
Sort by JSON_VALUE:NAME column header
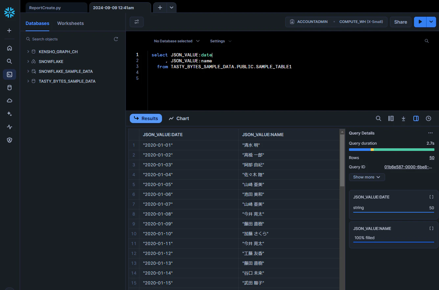pos(289,135)
